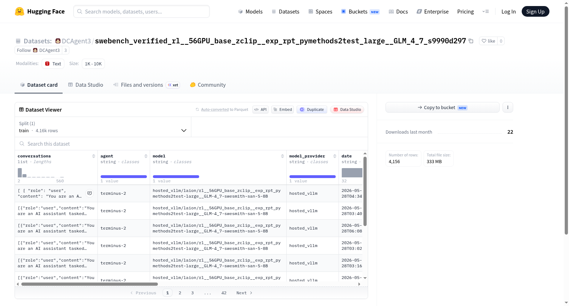Click the vertical table scrollbar thumb
The height and width of the screenshot is (306, 569).
click(x=365, y=191)
